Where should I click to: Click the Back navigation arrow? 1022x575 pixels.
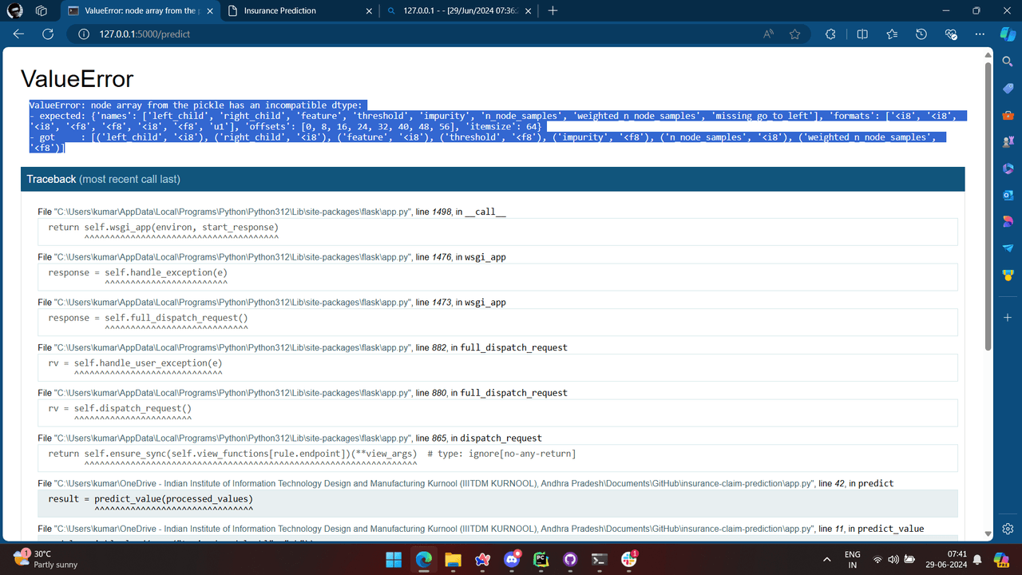pyautogui.click(x=18, y=34)
